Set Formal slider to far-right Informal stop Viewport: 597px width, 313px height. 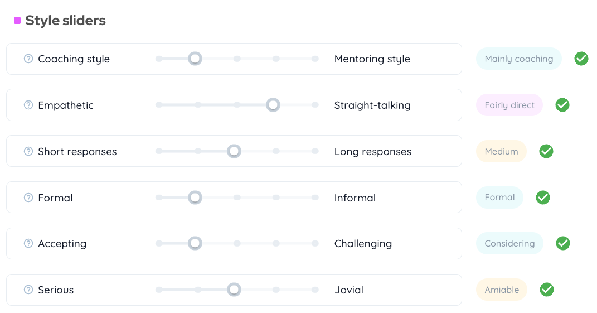[315, 198]
